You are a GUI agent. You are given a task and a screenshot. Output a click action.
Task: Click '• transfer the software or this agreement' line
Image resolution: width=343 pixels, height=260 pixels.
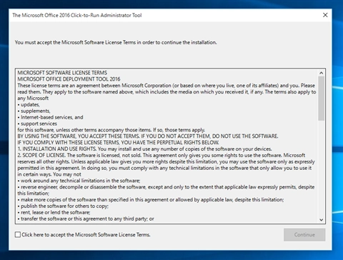pyautogui.click(x=86, y=219)
